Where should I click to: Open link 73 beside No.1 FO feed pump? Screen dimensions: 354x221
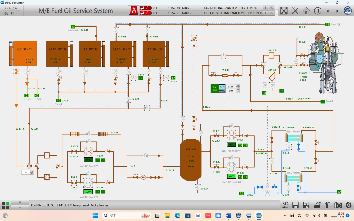click(x=98, y=160)
